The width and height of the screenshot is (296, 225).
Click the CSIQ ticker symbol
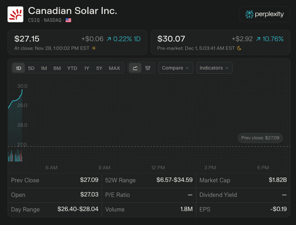[34, 20]
